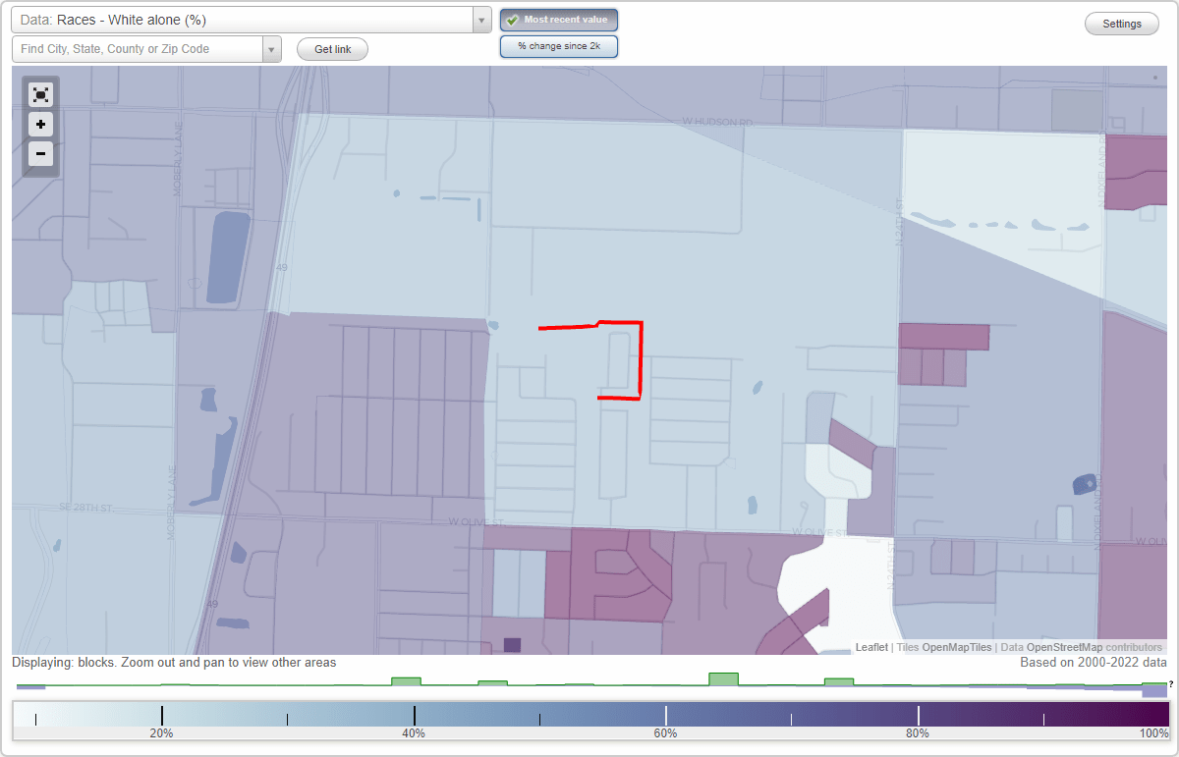Open the Leaflet attribution link
This screenshot has height=757, width=1179.
[871, 647]
